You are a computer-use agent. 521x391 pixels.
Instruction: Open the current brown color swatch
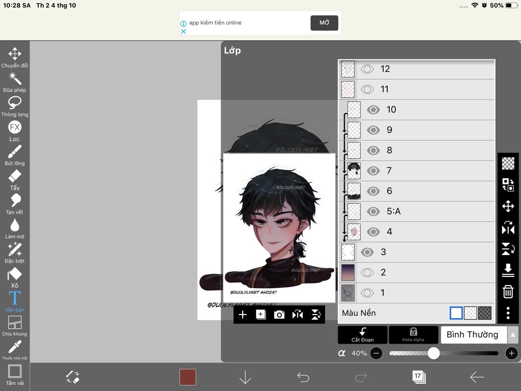tap(188, 377)
